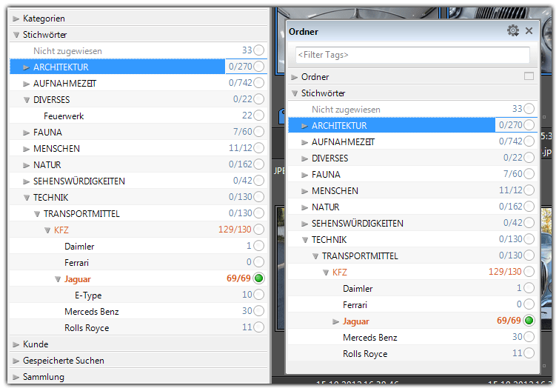Enable Ferrari circle in left panel
Viewport: 559px width, 391px height.
[x=258, y=263]
